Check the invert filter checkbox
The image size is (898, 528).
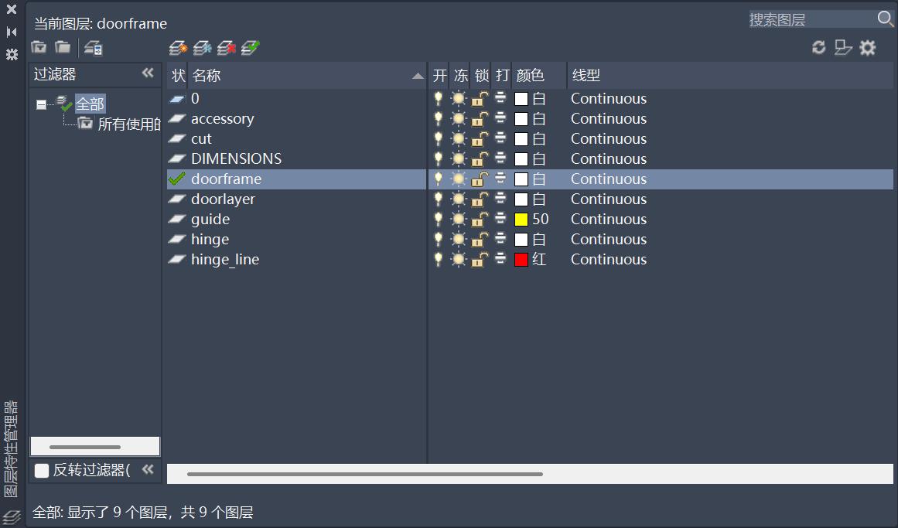(42, 470)
